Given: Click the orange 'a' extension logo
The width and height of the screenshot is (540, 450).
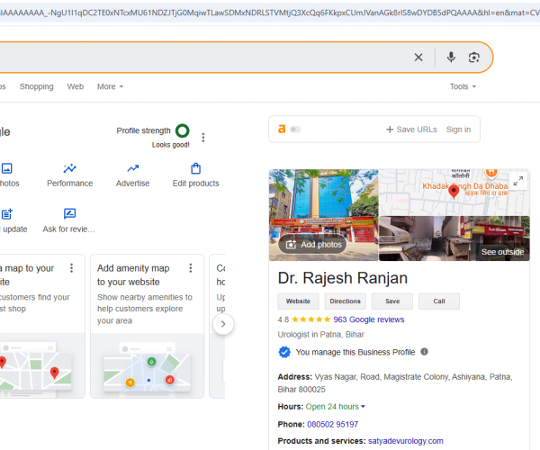Looking at the screenshot, I should coord(282,129).
